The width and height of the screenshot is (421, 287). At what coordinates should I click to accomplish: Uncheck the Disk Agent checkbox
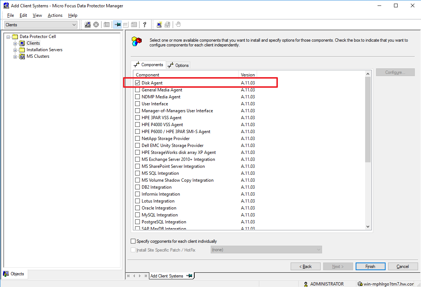pyautogui.click(x=137, y=83)
